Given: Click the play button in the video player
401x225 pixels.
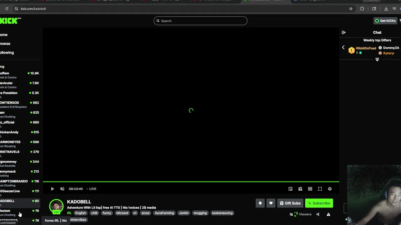Looking at the screenshot, I should click(52, 189).
